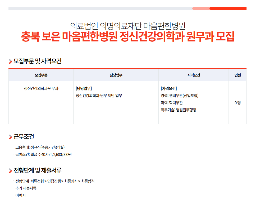Click the 0 명 headcount cell
The image size is (260, 204).
point(238,103)
